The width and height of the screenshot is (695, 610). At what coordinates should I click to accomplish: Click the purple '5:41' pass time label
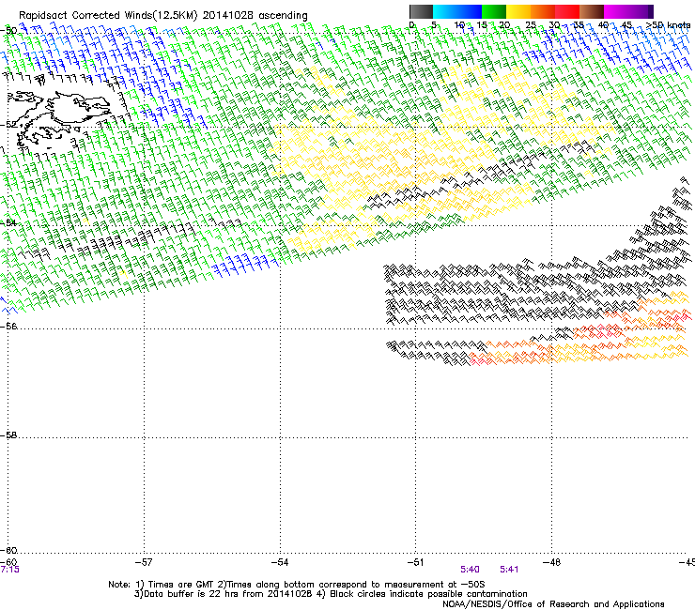[x=509, y=570]
